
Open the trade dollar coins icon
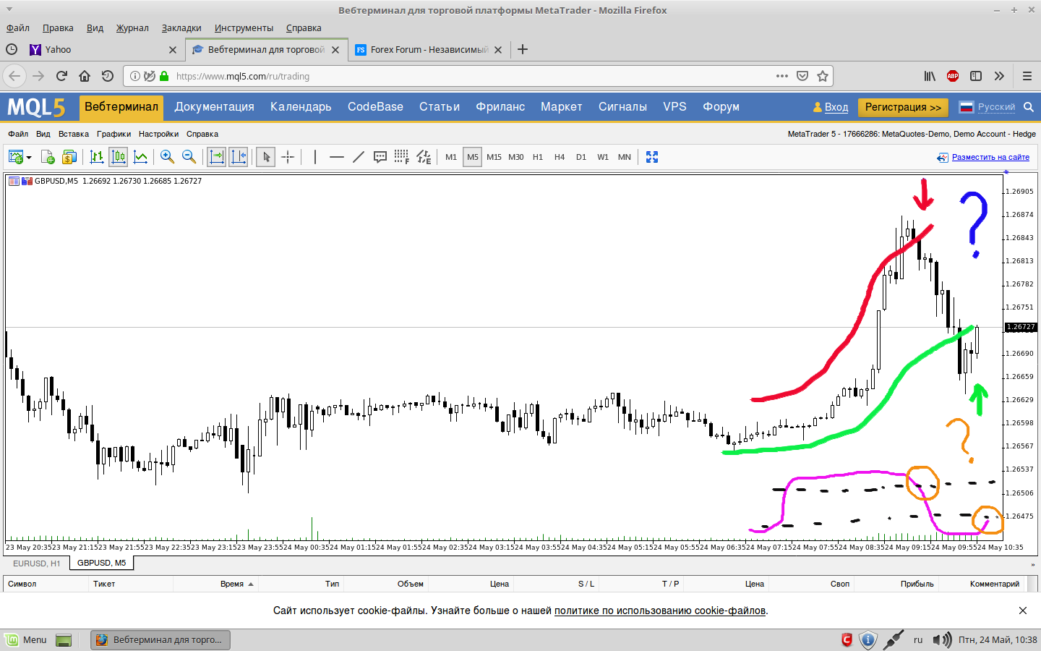click(x=69, y=157)
